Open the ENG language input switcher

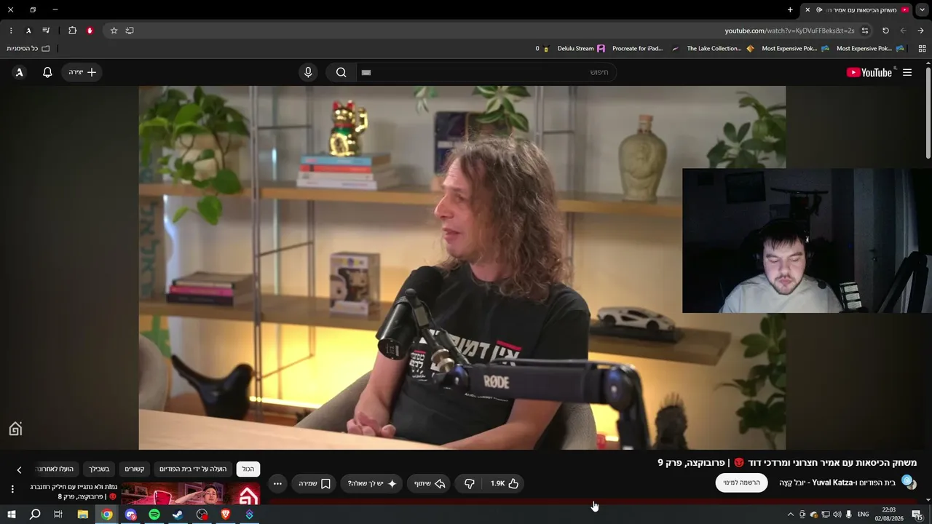[864, 515]
